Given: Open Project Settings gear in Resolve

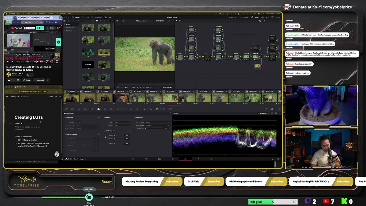Looking at the screenshot, I should (278, 159).
